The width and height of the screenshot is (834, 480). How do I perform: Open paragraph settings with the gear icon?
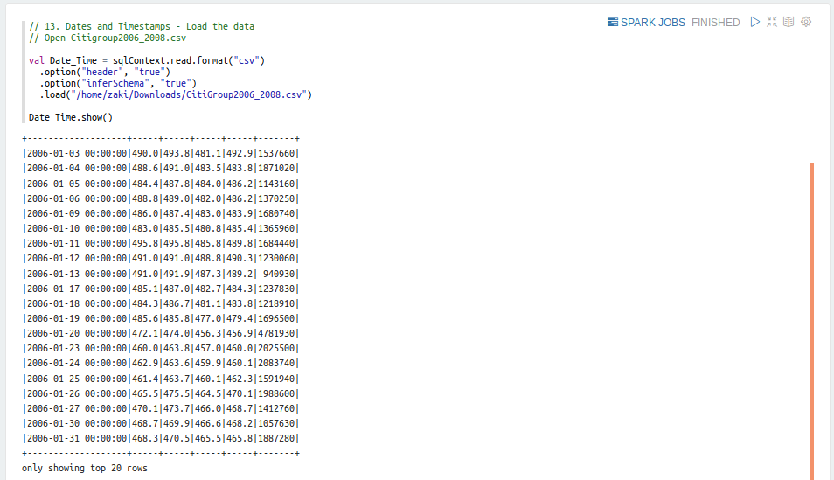(806, 22)
